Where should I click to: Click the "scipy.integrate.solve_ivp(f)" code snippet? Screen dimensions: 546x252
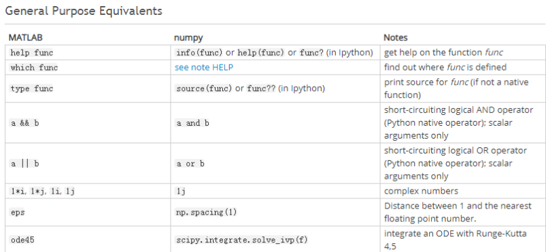click(x=241, y=240)
